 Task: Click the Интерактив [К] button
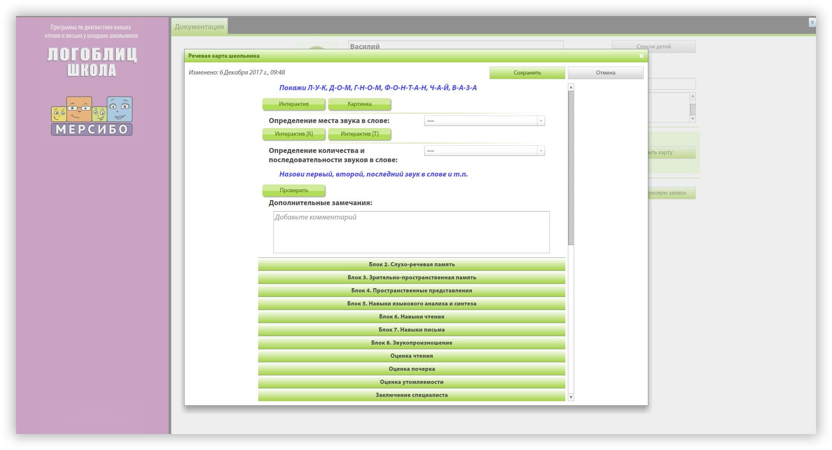tap(294, 134)
